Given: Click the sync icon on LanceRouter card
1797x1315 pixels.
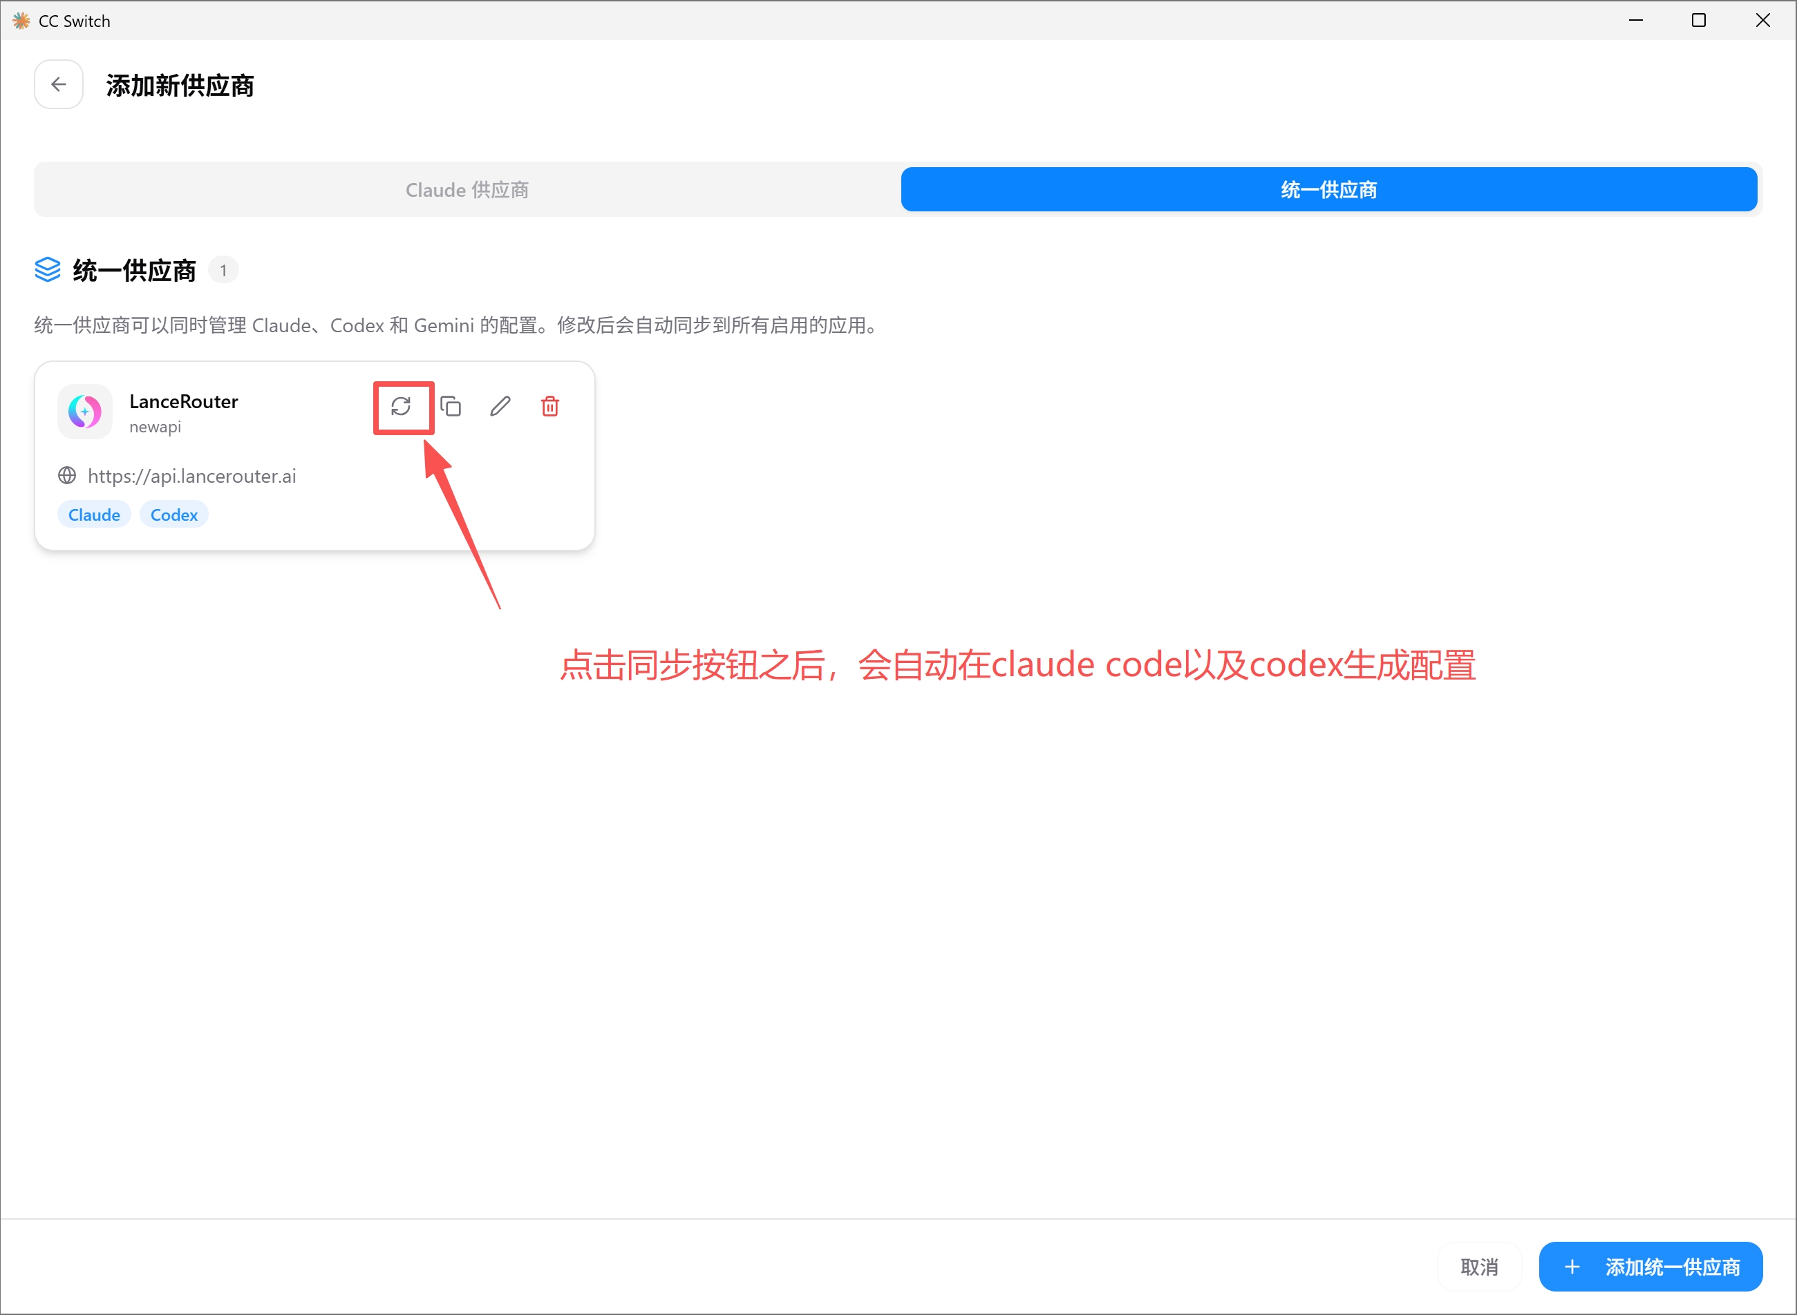Looking at the screenshot, I should click(x=401, y=406).
